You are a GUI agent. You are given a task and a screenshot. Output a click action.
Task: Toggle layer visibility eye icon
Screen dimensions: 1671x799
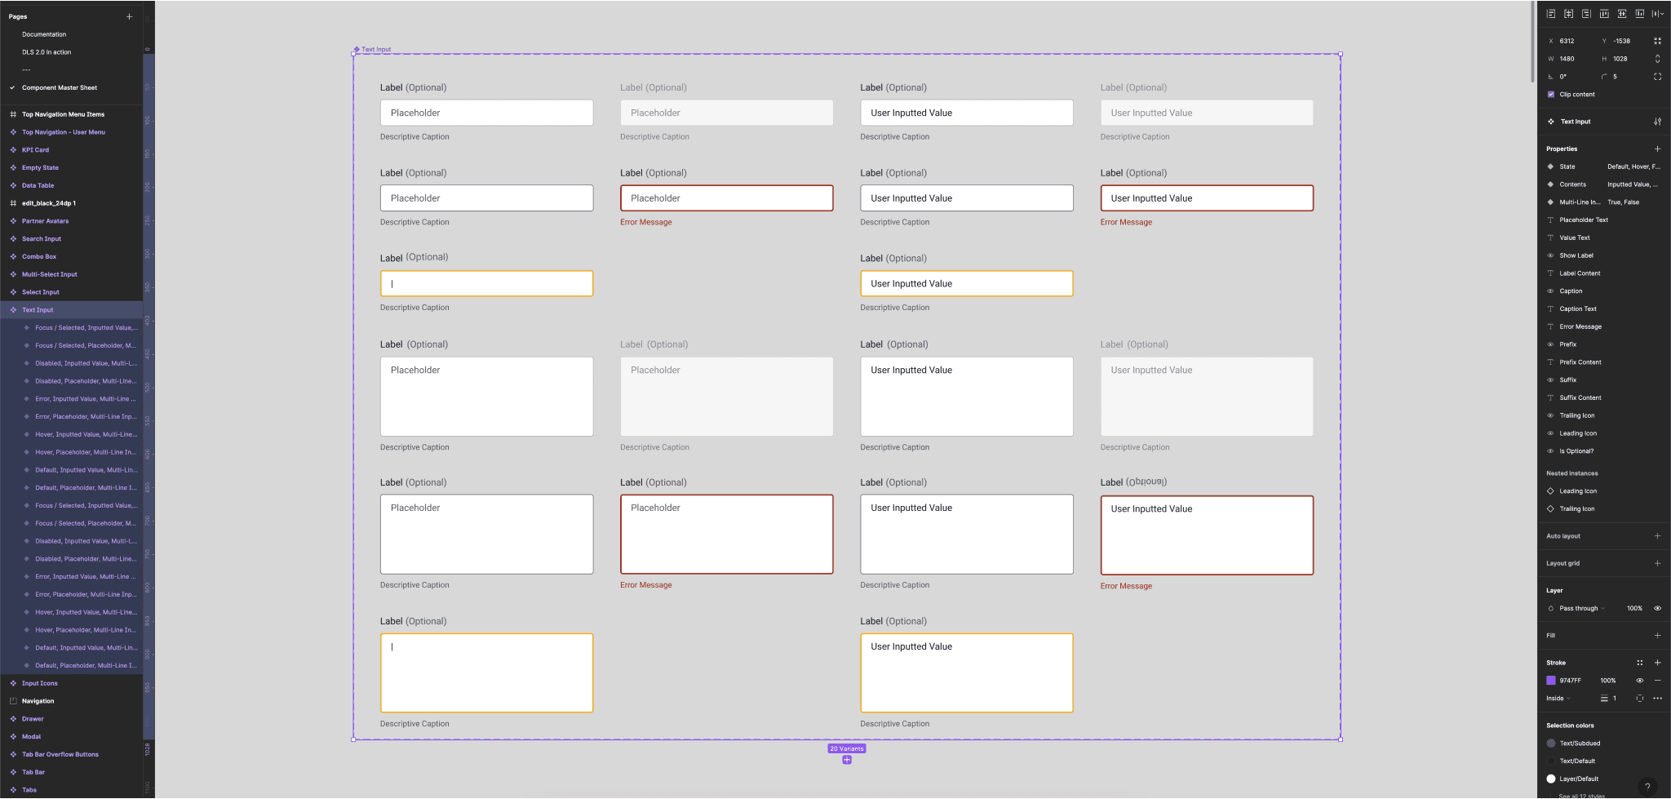[x=1657, y=609]
